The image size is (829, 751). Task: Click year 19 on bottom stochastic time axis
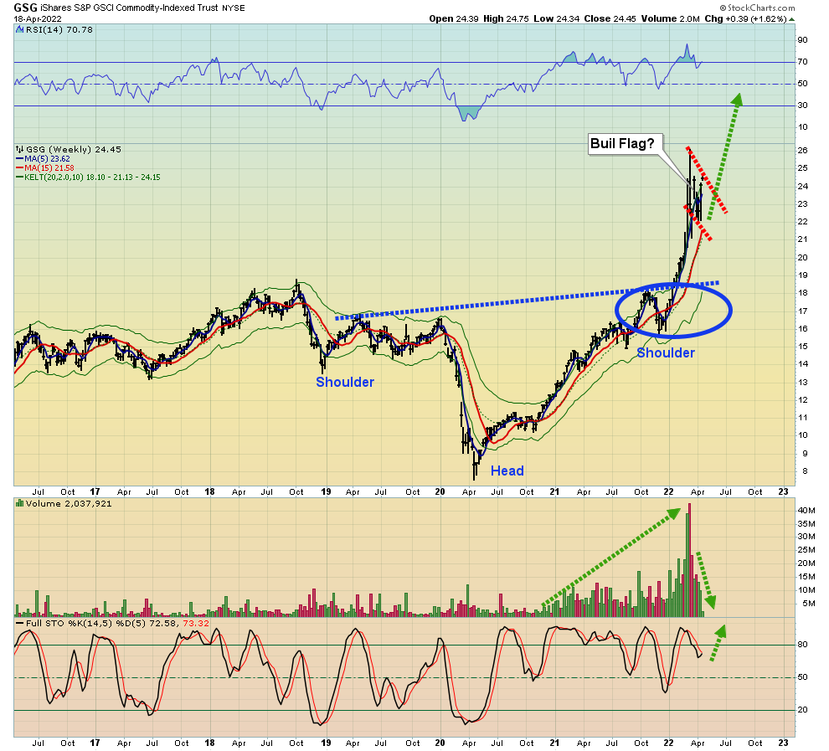pyautogui.click(x=326, y=743)
